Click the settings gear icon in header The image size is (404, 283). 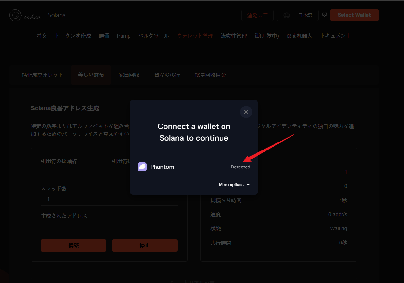tap(324, 14)
